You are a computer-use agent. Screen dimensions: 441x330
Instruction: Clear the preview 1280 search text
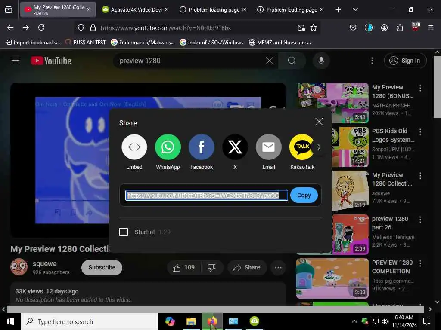coord(270,61)
